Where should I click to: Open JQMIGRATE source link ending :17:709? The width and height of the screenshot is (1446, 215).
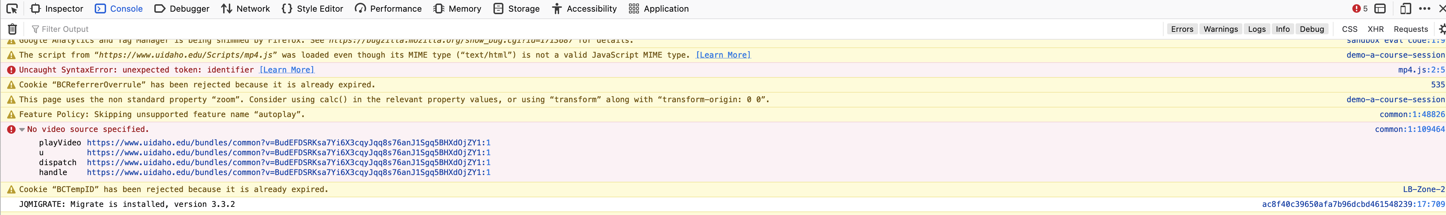pyautogui.click(x=1353, y=204)
